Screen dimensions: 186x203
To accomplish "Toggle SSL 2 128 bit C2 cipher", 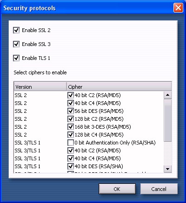I will tap(71, 119).
